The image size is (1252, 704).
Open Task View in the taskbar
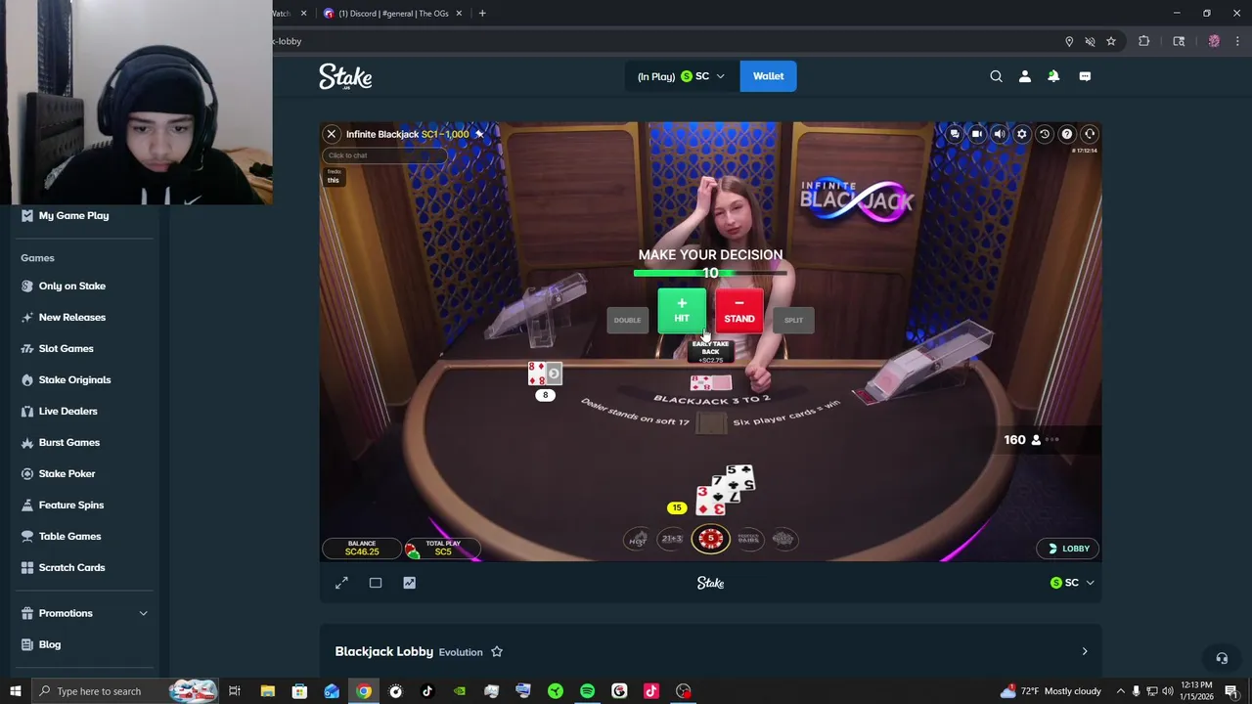coord(235,691)
